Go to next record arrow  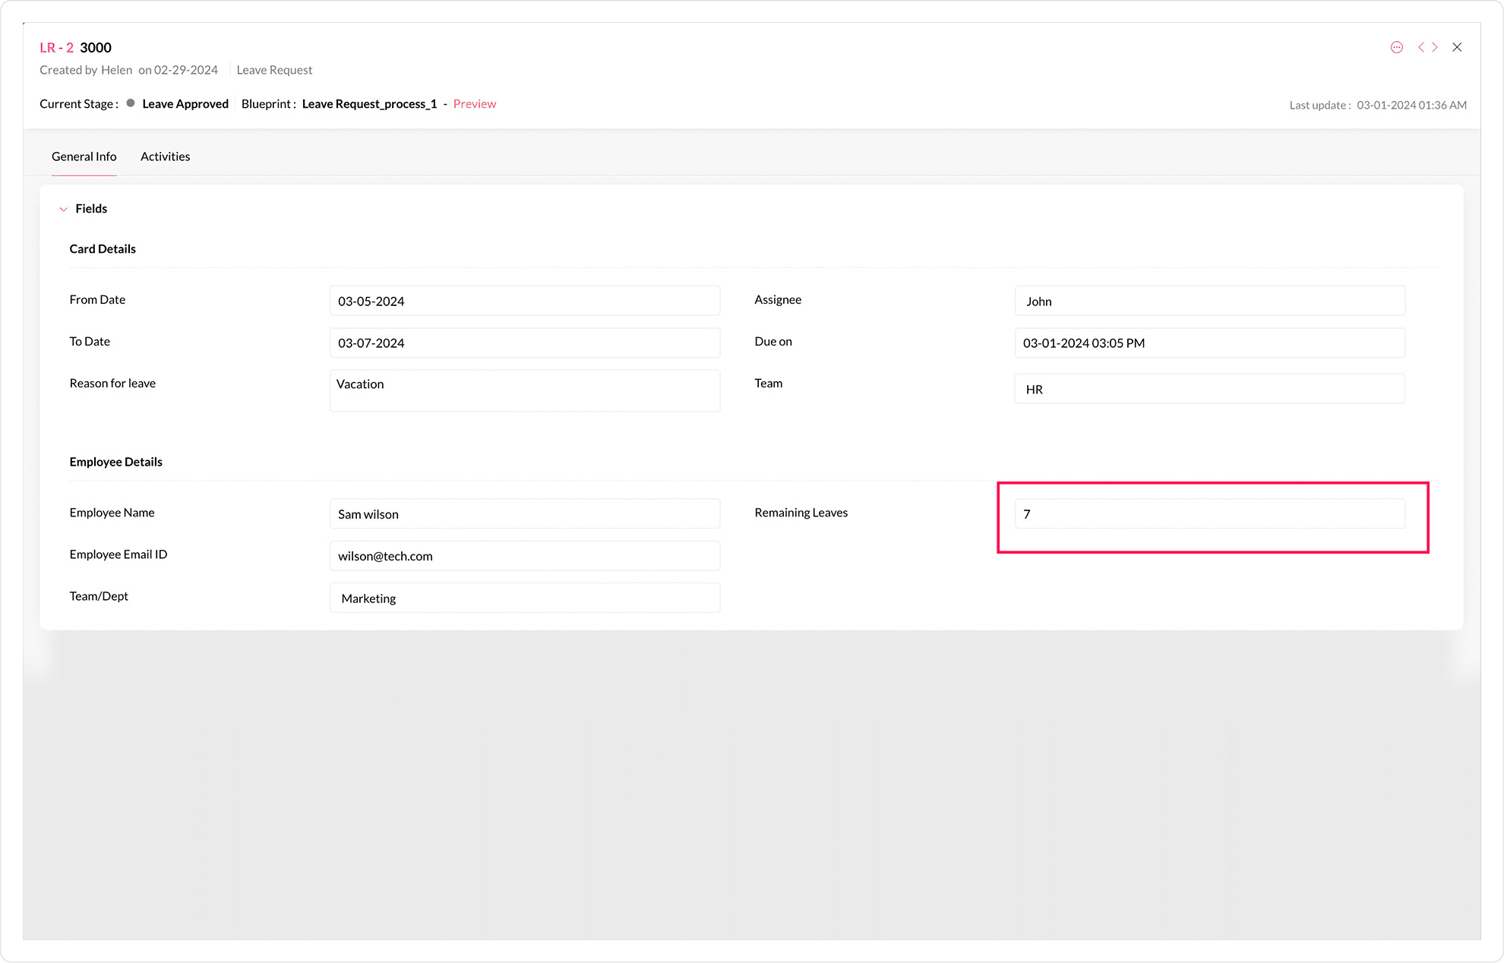point(1435,47)
